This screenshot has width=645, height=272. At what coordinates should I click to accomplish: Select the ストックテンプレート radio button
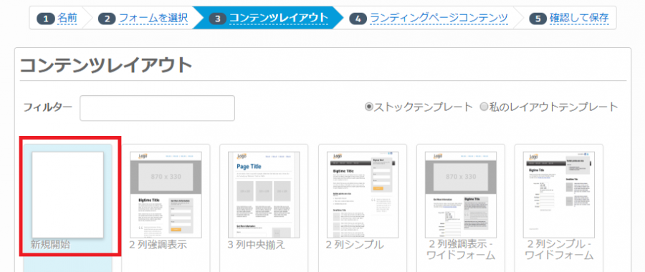click(x=369, y=107)
